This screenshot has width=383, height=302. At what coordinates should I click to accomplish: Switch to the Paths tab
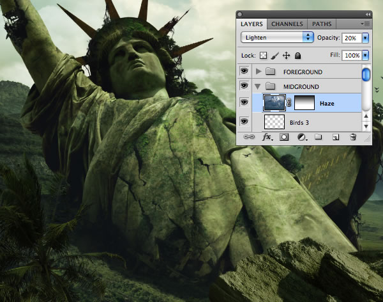322,24
